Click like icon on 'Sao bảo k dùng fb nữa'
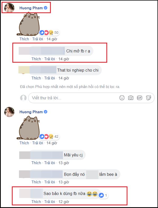This screenshot has width=158, height=208. click(x=101, y=195)
